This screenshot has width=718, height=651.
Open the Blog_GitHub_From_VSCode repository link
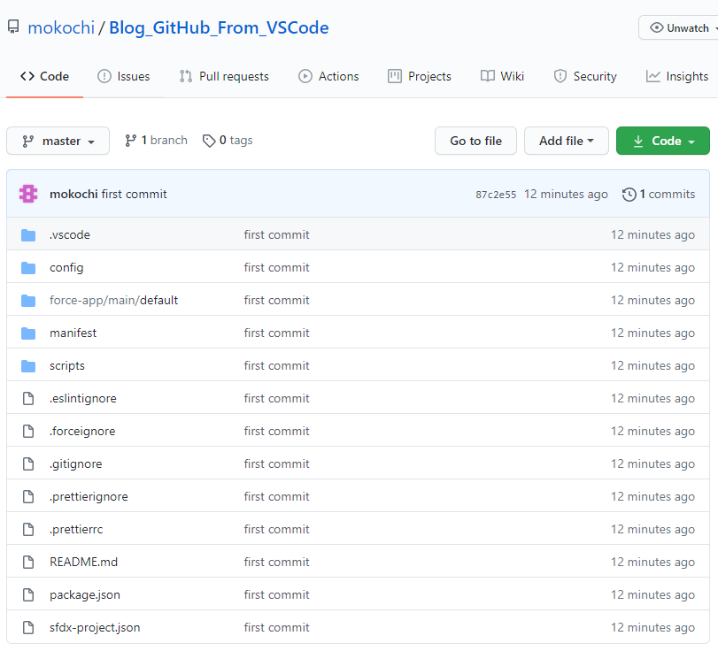[x=219, y=28]
